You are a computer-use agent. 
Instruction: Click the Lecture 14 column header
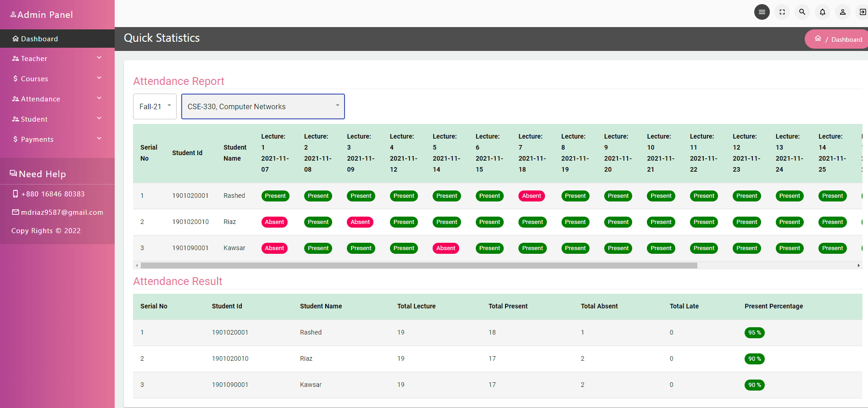832,153
